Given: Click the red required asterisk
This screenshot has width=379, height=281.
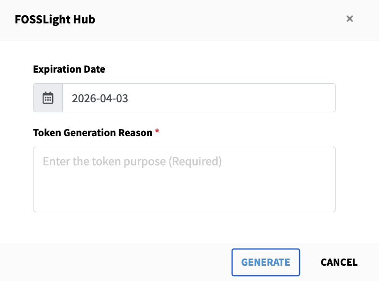Looking at the screenshot, I should [x=157, y=132].
